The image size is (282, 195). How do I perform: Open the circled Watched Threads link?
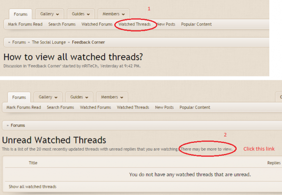click(x=134, y=24)
